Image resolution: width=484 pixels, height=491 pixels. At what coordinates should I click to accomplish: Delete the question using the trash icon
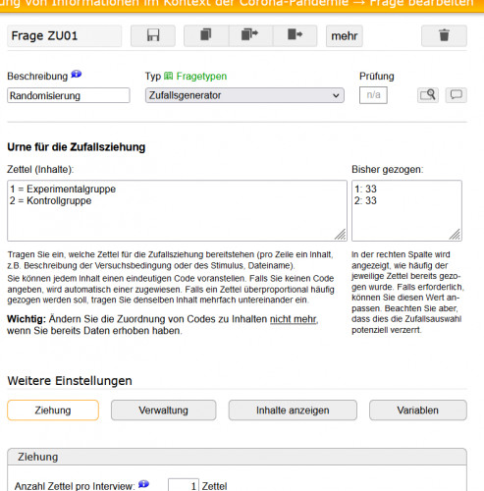coord(444,35)
